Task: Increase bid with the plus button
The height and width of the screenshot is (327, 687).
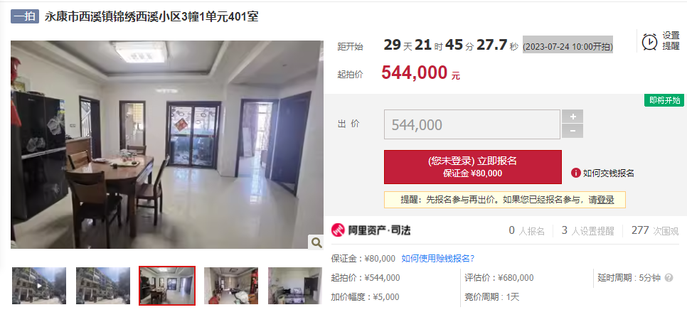Action: (572, 117)
